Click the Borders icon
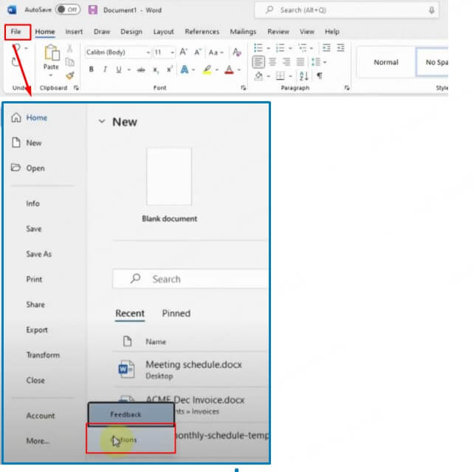 (281, 76)
